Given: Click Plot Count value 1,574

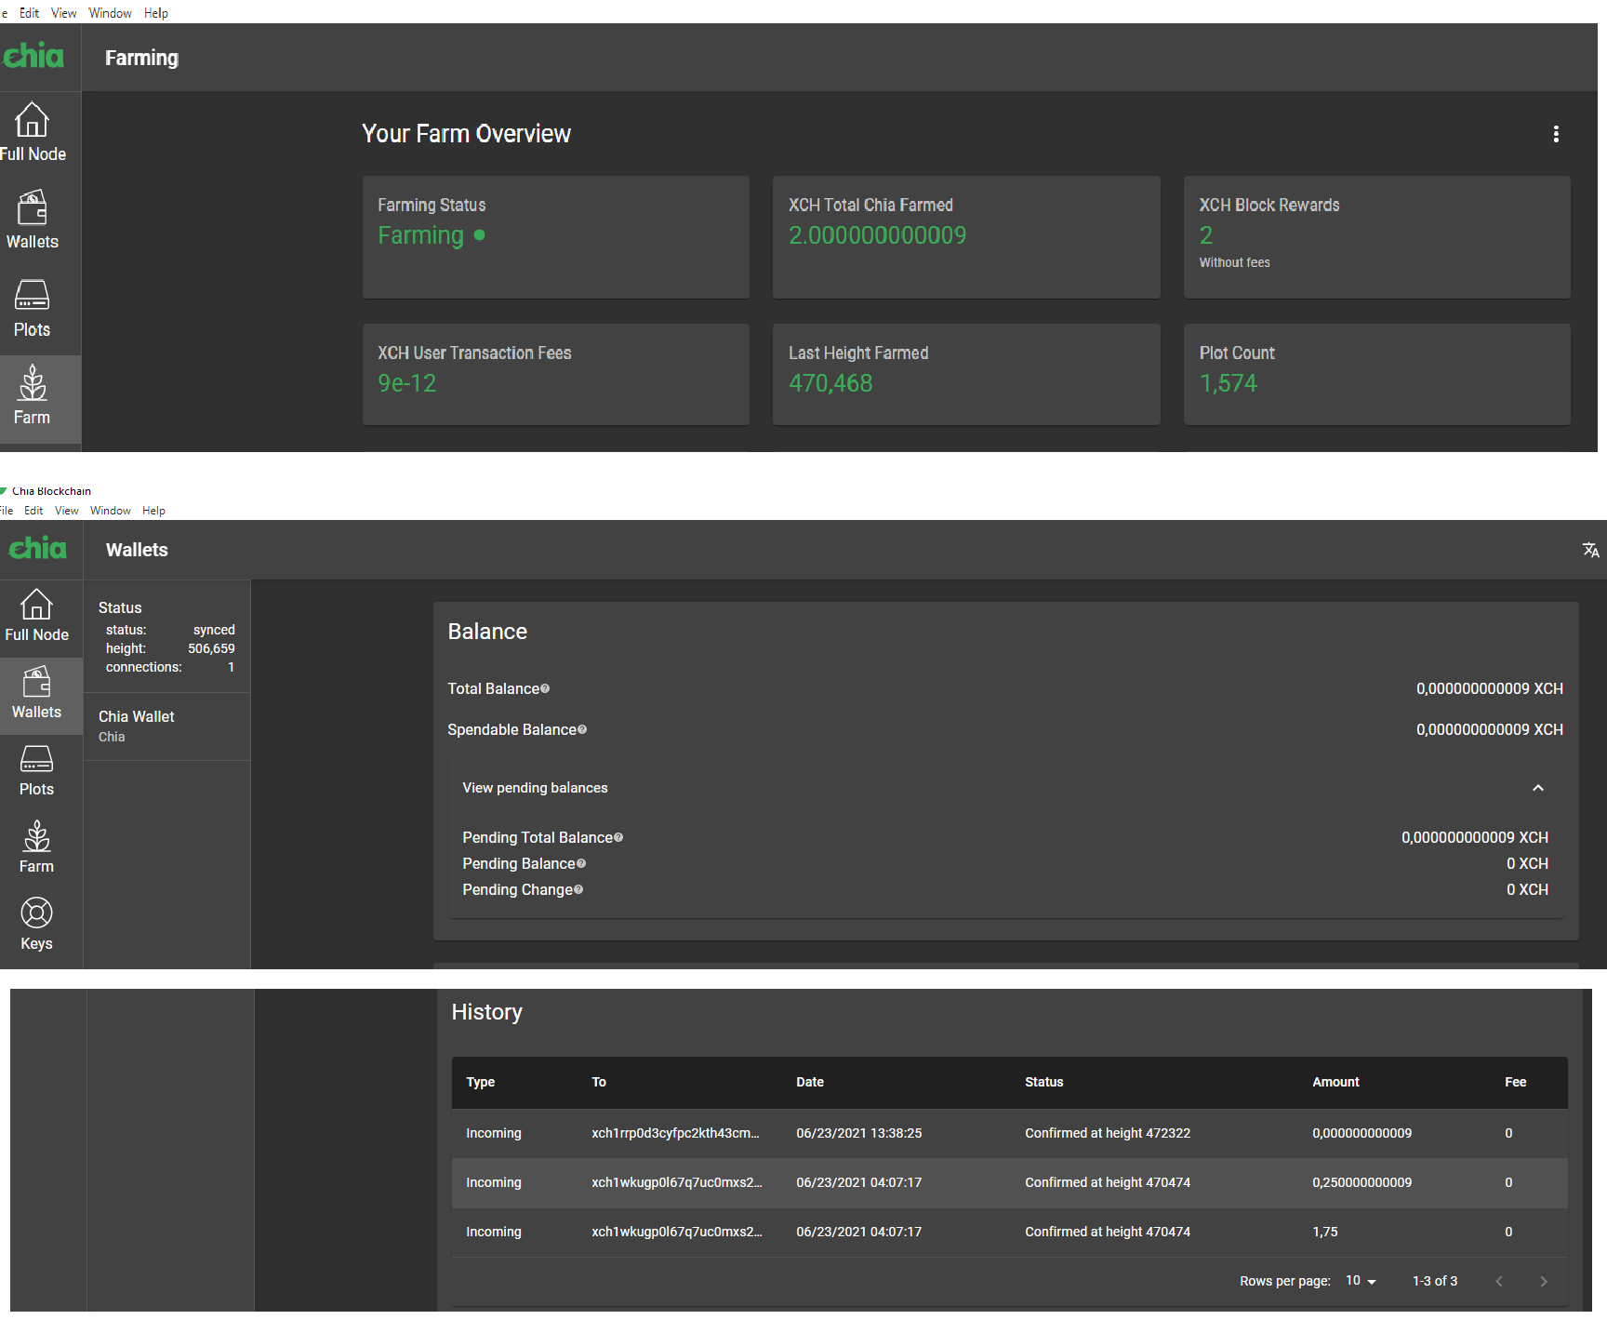Looking at the screenshot, I should tap(1228, 383).
